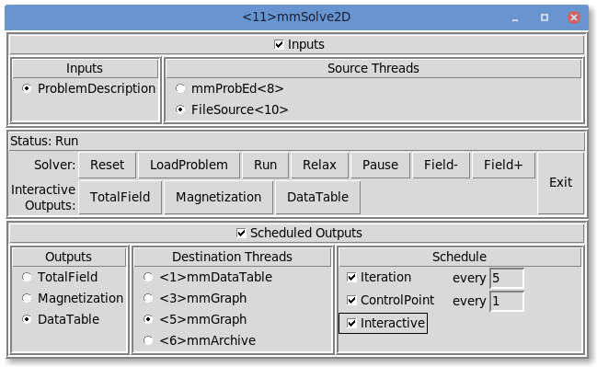Step field down with Field- button
Image resolution: width=597 pixels, height=367 pixels.
tap(441, 166)
